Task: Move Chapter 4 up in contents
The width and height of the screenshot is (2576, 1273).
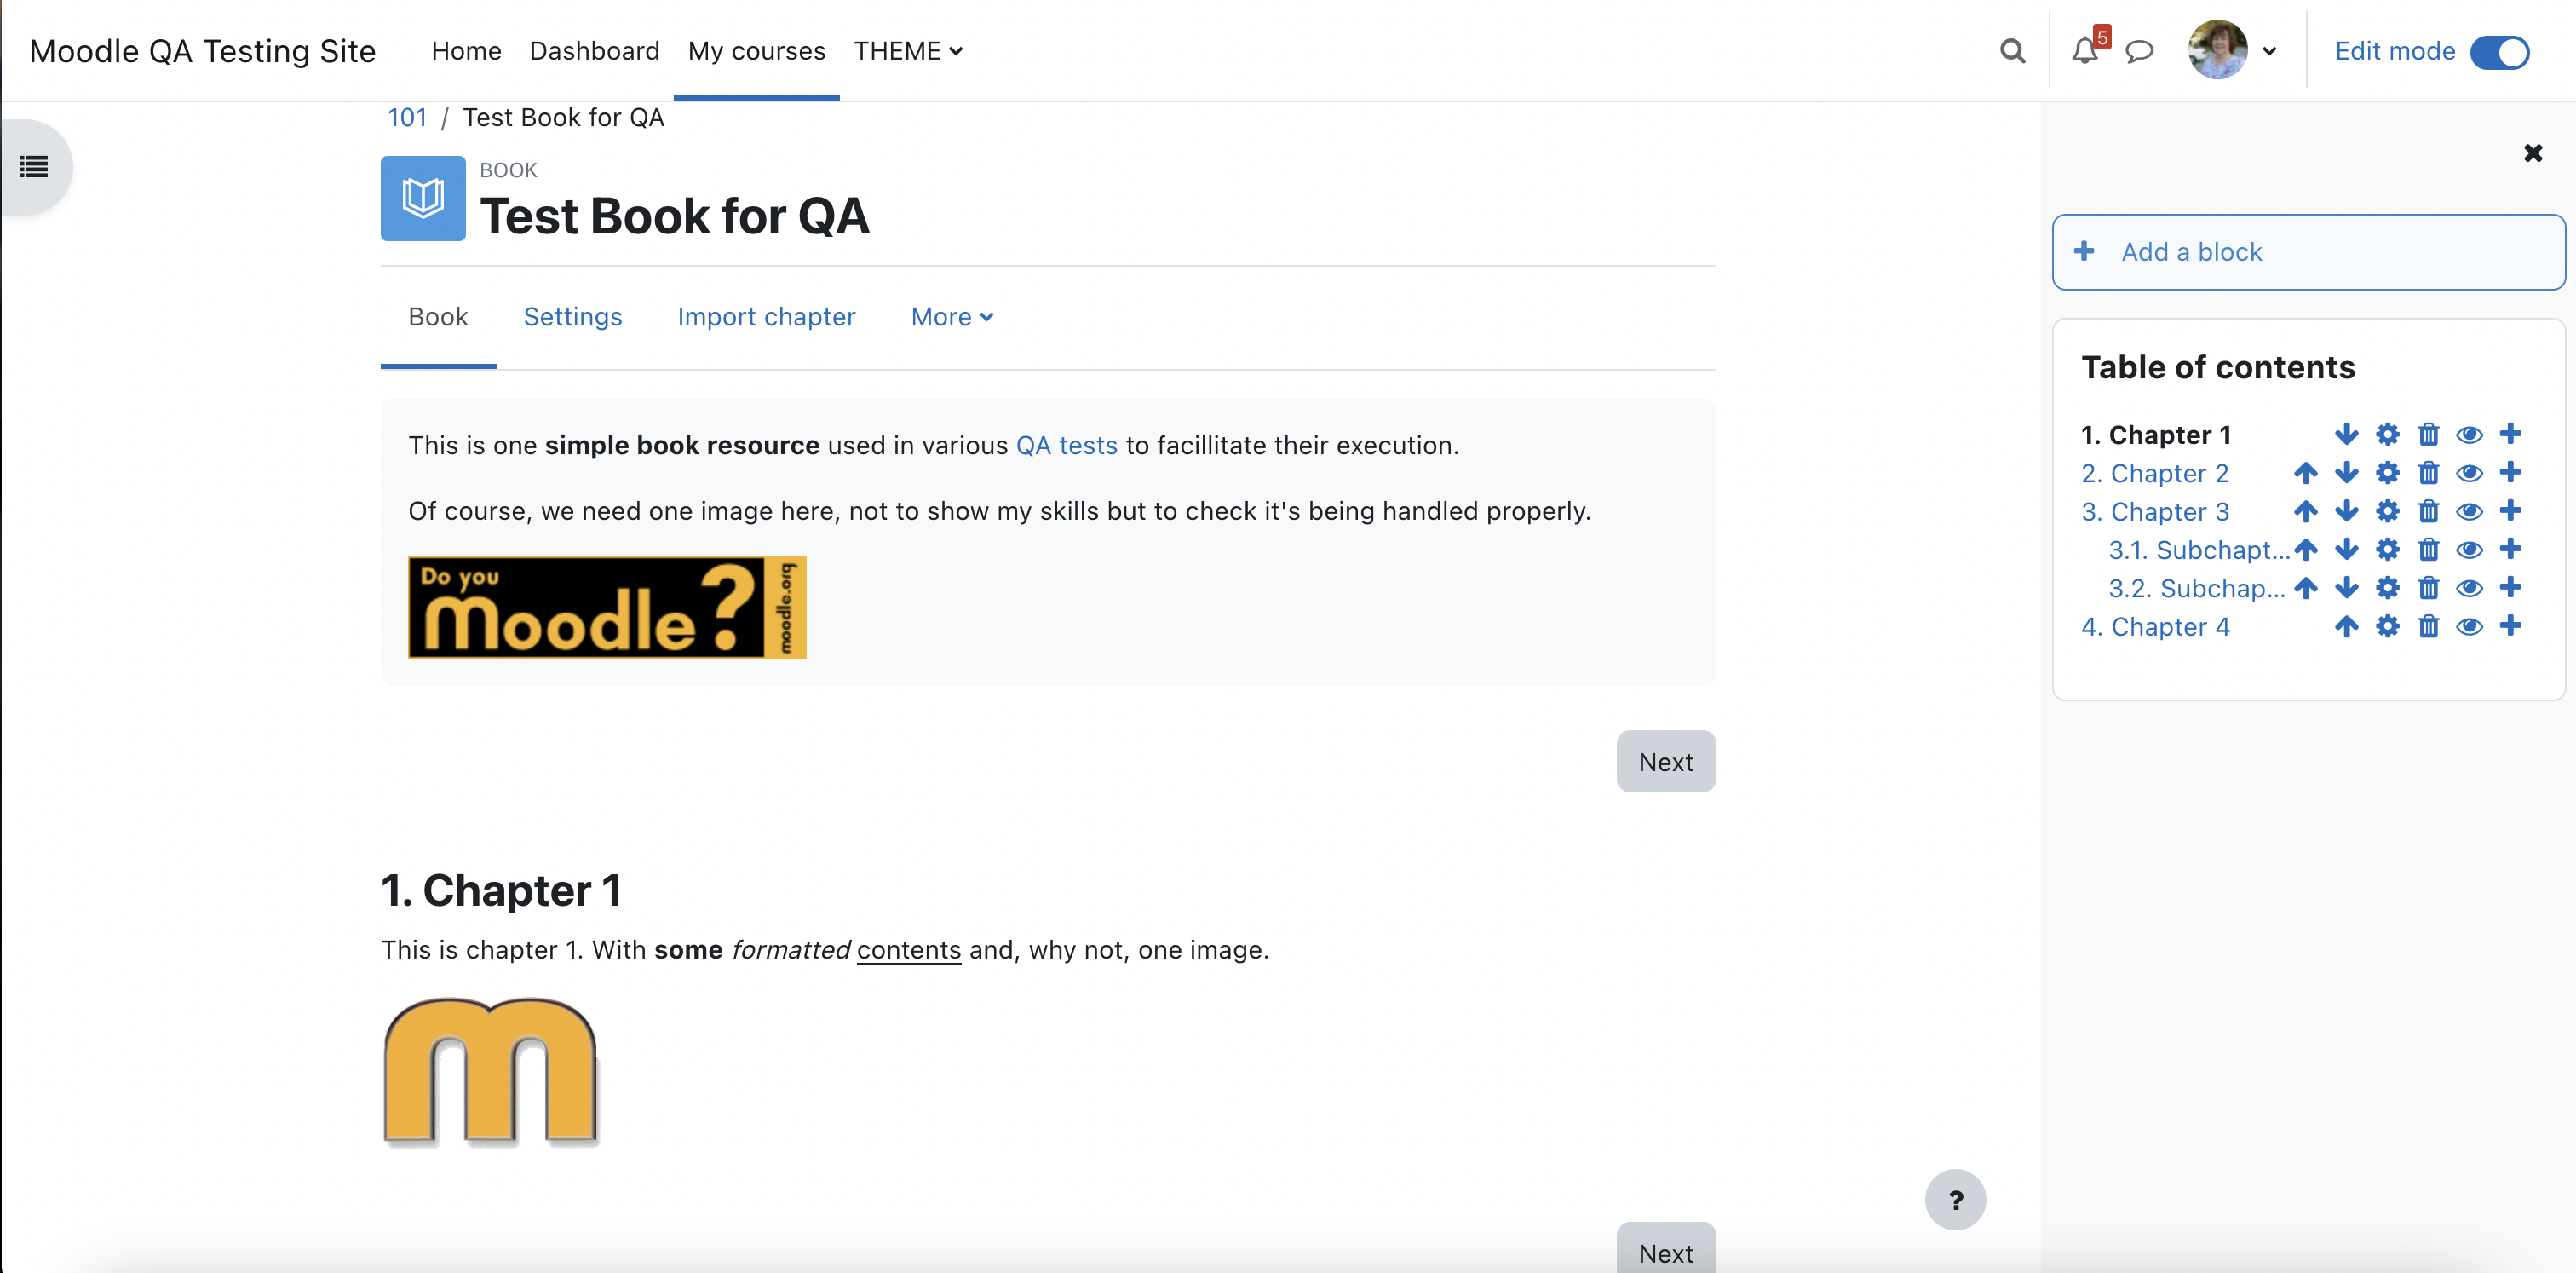Action: point(2346,626)
